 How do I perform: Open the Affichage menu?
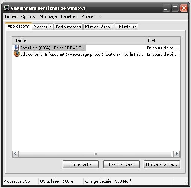(x=48, y=16)
